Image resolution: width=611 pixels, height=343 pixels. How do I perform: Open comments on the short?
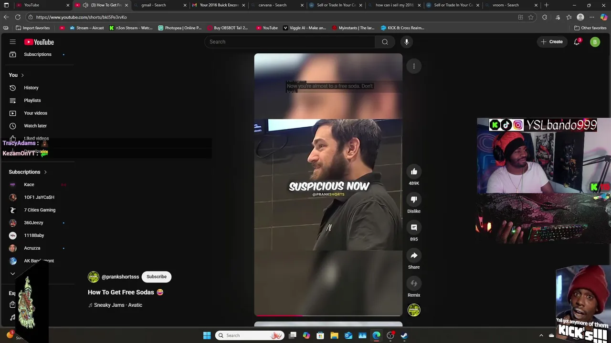pos(414,228)
